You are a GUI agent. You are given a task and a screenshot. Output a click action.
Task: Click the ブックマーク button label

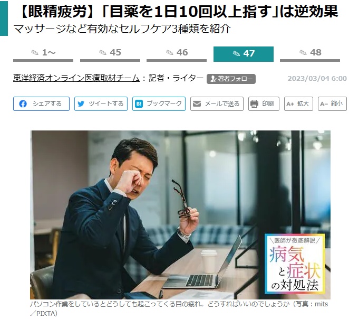pyautogui.click(x=164, y=104)
